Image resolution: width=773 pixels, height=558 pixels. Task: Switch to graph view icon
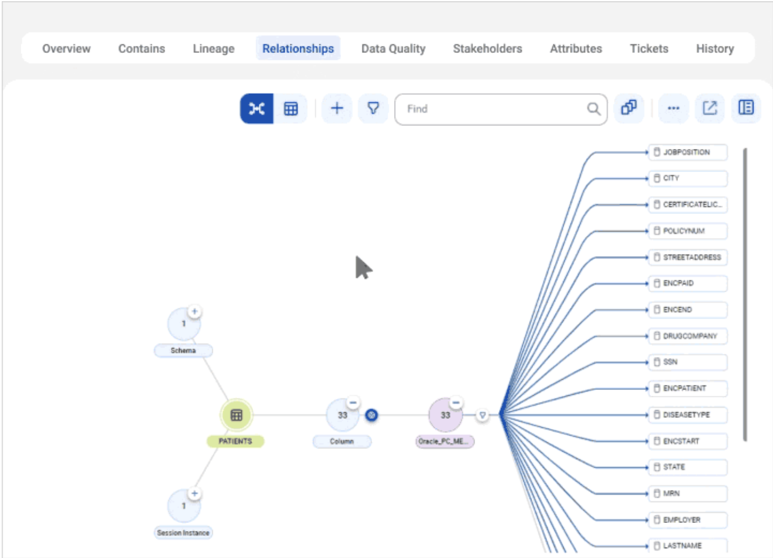click(x=257, y=109)
